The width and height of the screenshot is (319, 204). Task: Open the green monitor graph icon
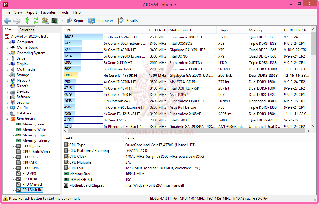coord(55,20)
